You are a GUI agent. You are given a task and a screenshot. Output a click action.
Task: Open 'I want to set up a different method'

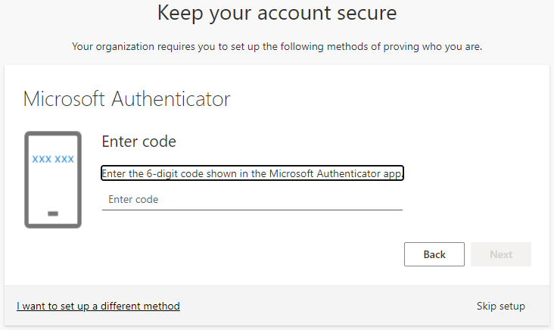(98, 306)
